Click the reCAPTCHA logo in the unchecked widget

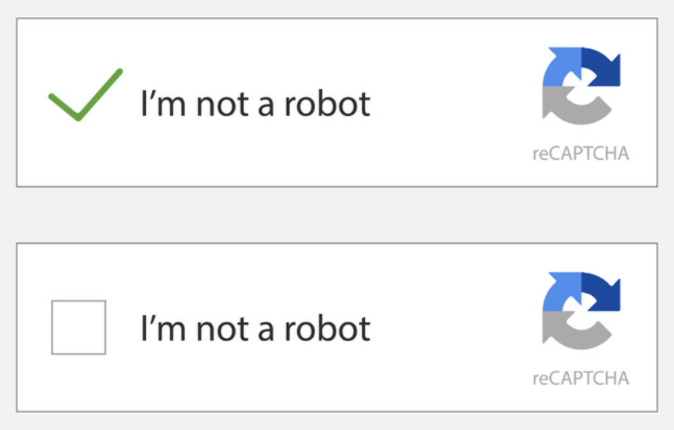pos(581,311)
